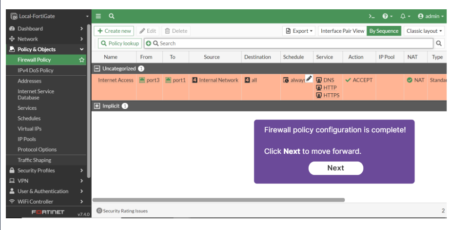451x230 pixels.
Task: Open the Protocol Options page
Action: pos(37,149)
